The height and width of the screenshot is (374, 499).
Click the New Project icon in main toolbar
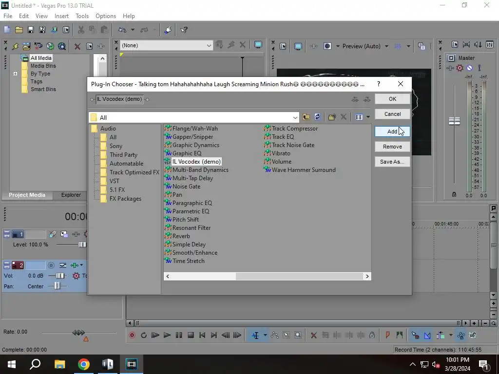7,30
